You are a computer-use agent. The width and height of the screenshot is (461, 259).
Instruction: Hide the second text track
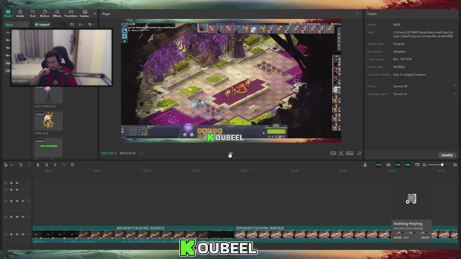(x=17, y=190)
